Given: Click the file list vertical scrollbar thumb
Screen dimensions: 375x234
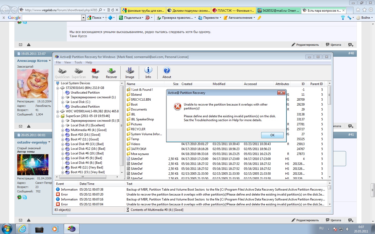Looking at the screenshot, I should pos(329,95).
